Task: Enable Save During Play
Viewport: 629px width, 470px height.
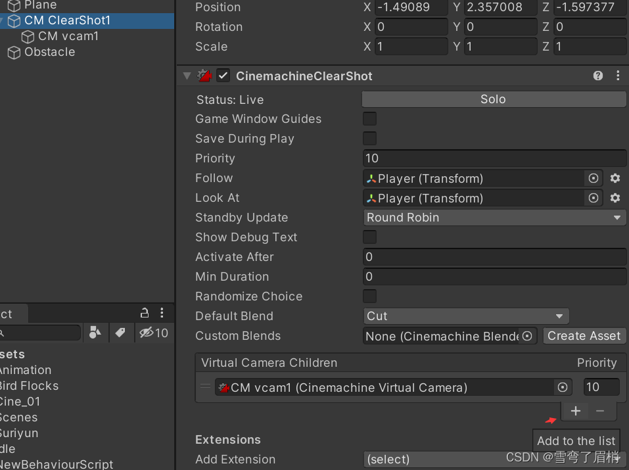Action: (x=369, y=138)
